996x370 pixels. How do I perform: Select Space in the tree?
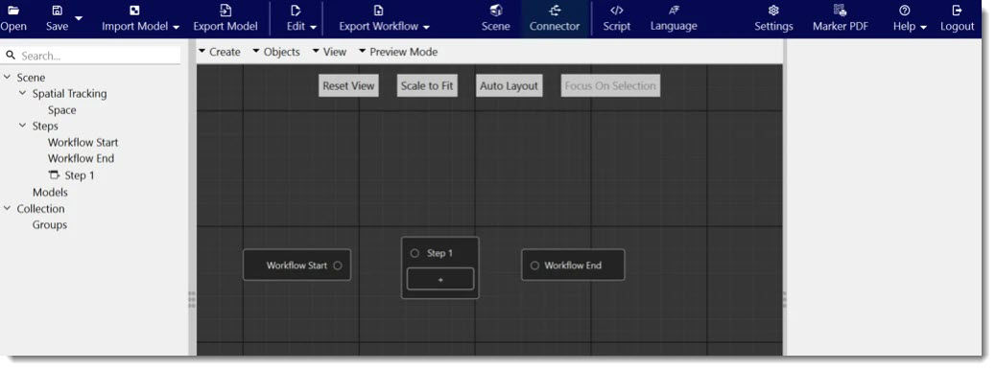point(61,110)
